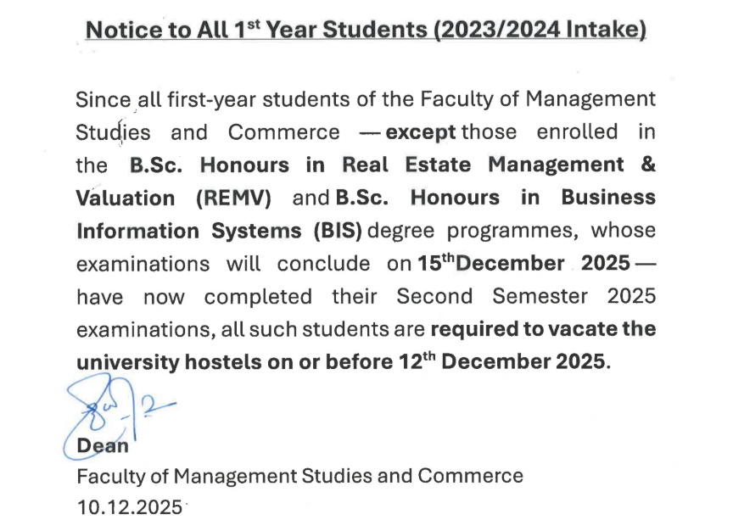Click "Business" in the bold programme name
Viewport: 733px width, 531px height.
(607, 198)
